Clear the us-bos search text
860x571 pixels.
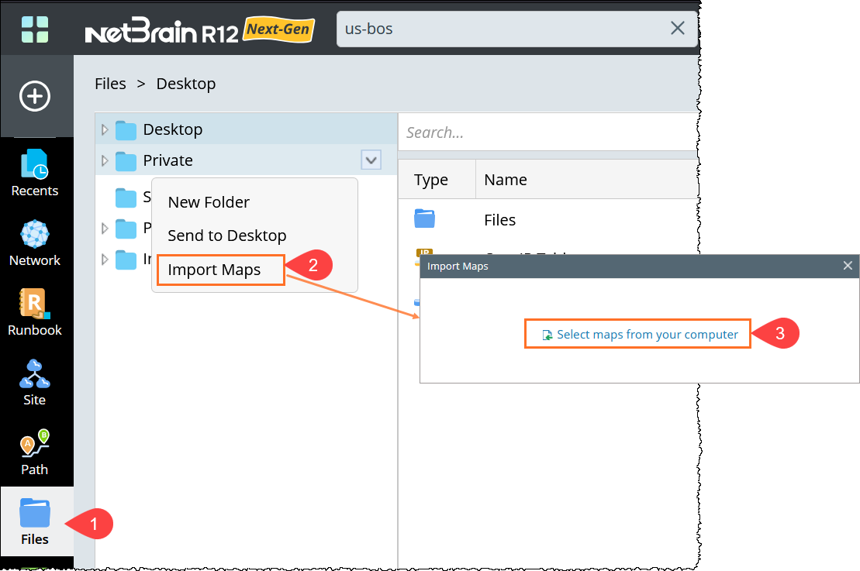[x=677, y=29]
